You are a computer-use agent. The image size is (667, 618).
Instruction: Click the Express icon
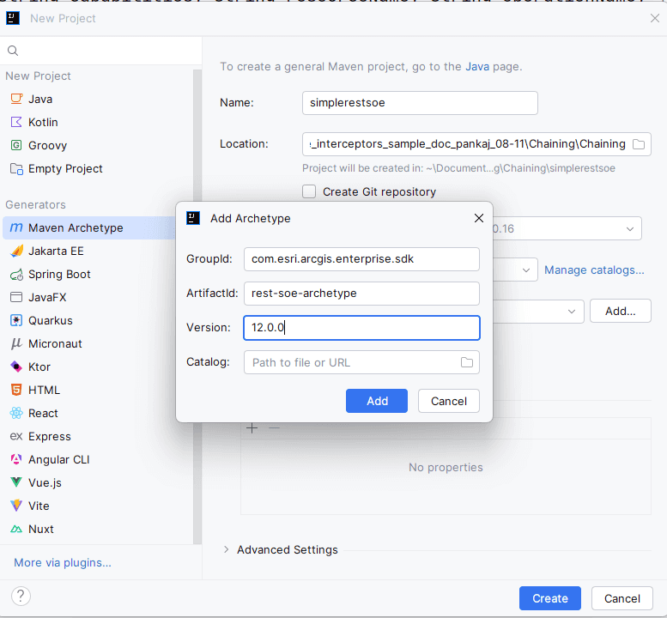pos(16,436)
